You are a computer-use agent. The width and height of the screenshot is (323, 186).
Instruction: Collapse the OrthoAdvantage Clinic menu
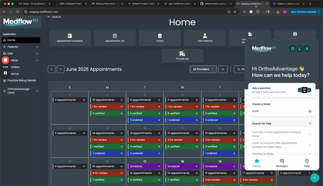pyautogui.click(x=21, y=91)
